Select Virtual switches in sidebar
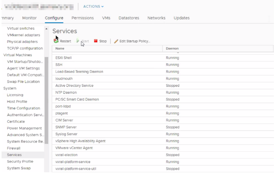The width and height of the screenshot is (279, 175). pos(21,28)
